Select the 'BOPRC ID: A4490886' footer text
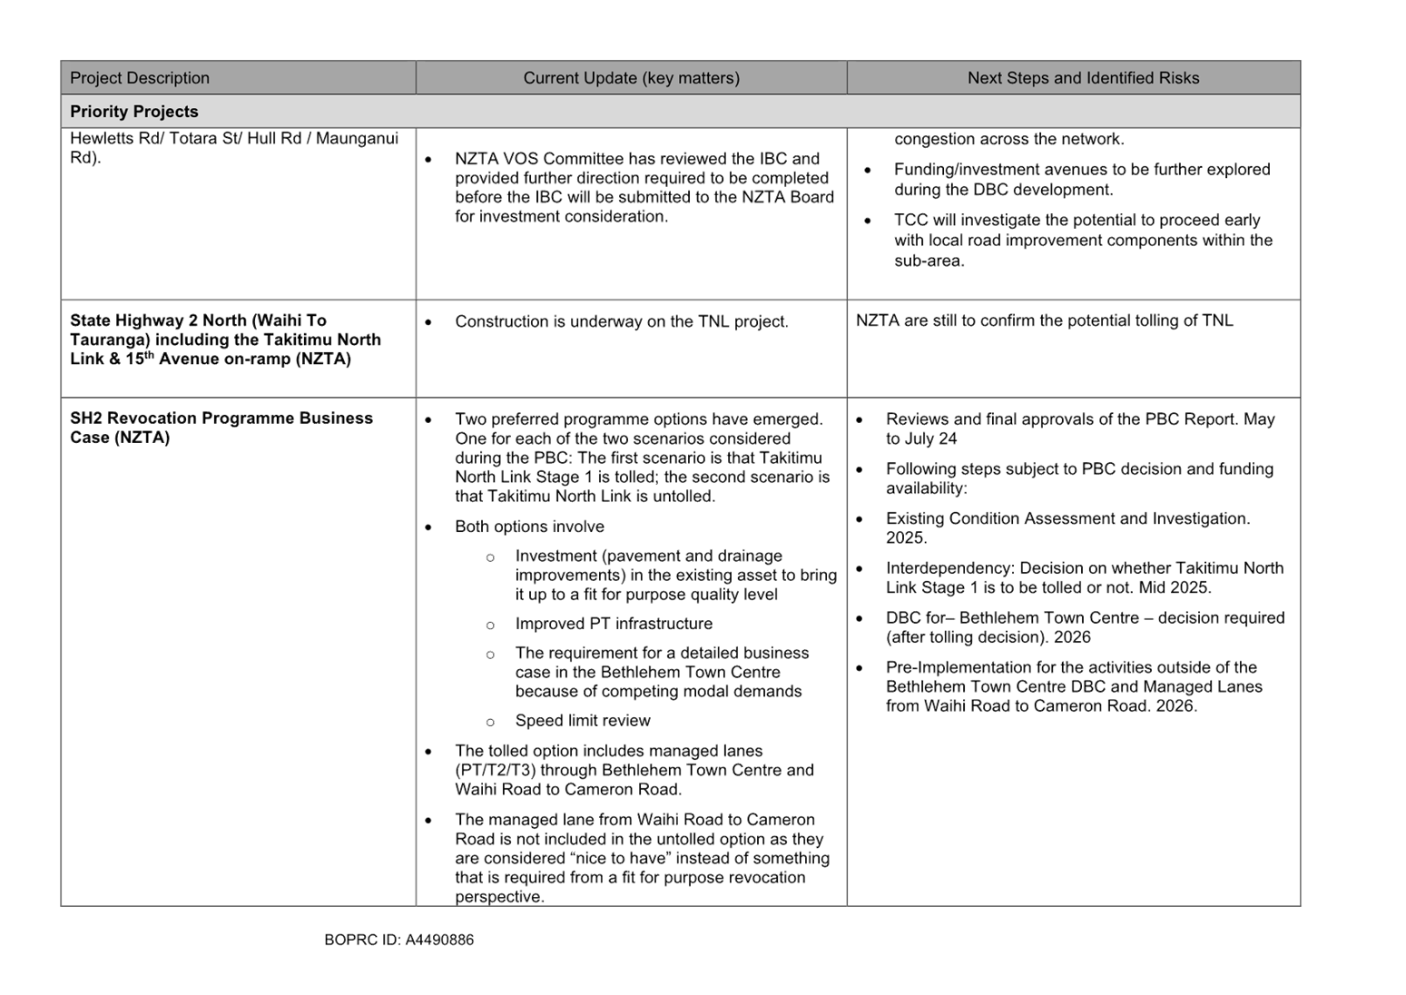The height and width of the screenshot is (995, 1406). pyautogui.click(x=398, y=940)
